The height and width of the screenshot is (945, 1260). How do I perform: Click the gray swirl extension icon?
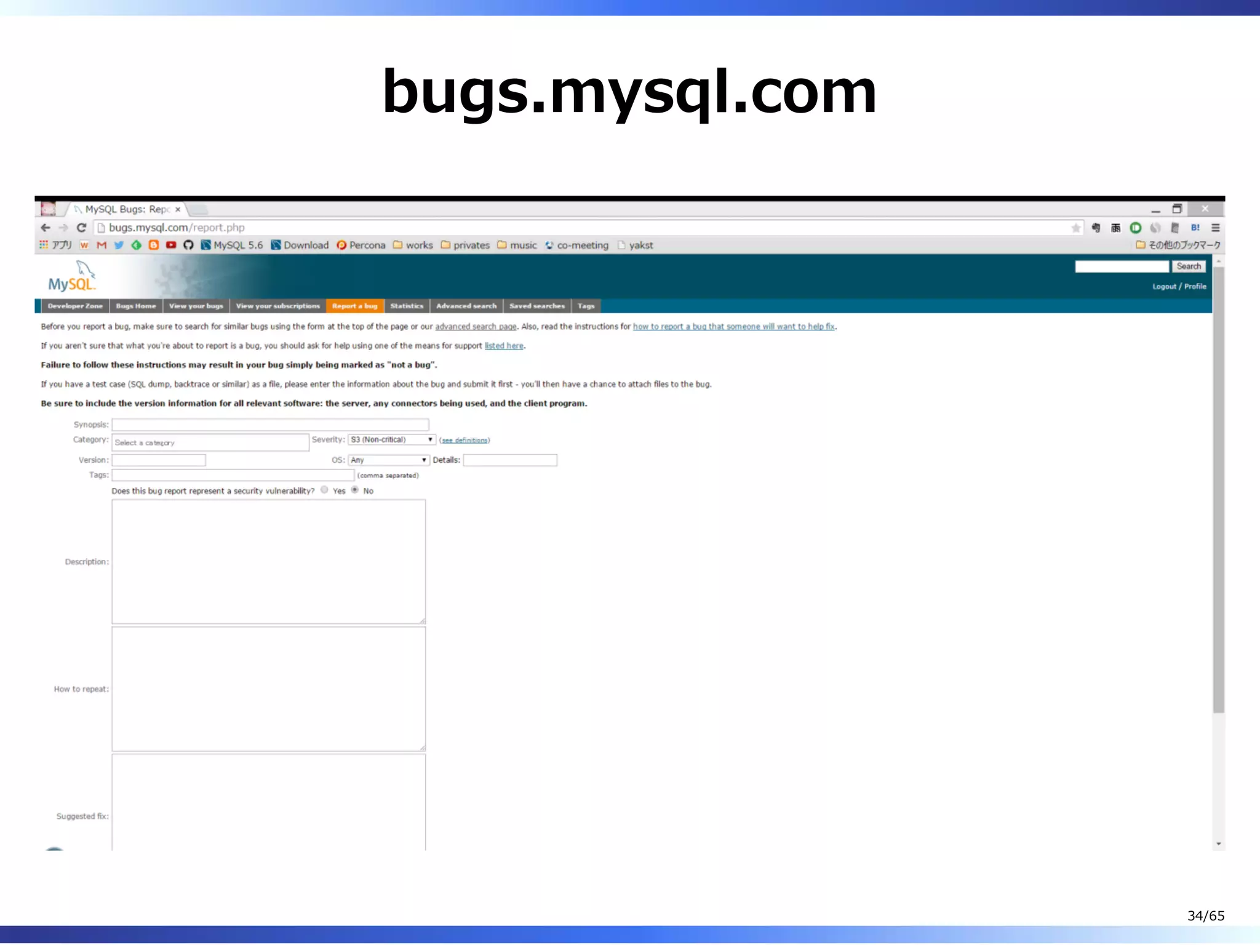point(1155,228)
